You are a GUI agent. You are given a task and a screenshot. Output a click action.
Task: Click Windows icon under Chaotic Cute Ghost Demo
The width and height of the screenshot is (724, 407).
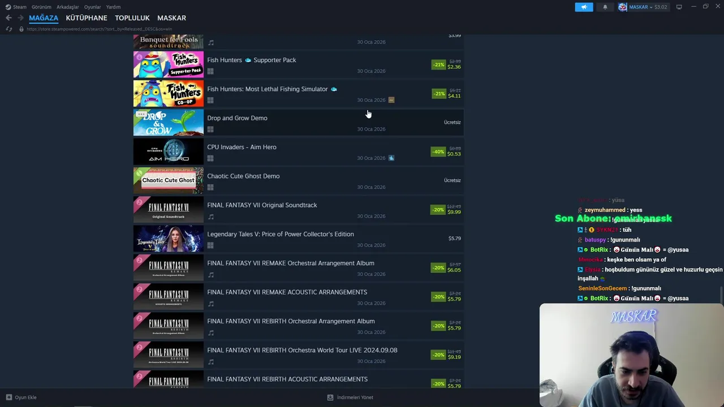point(210,187)
